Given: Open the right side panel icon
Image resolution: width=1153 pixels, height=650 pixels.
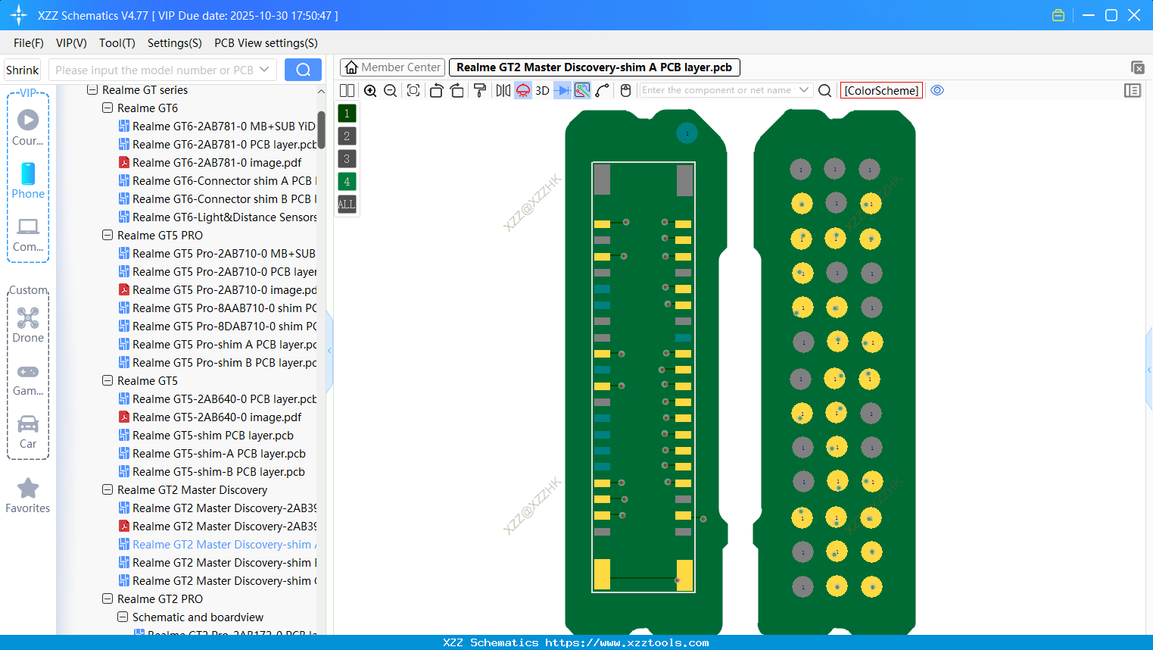Looking at the screenshot, I should pyautogui.click(x=1133, y=91).
